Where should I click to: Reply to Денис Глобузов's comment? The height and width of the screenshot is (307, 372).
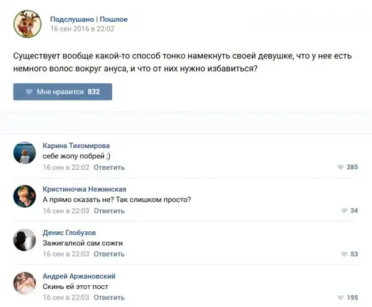[109, 254]
